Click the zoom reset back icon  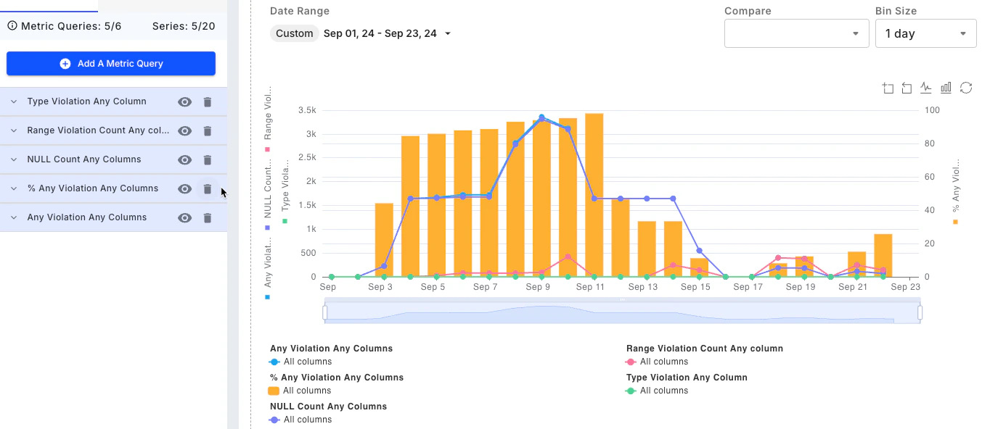pos(907,88)
